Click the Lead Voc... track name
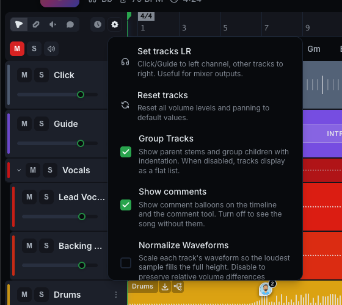Screen dimensions: 342x305 click(x=82, y=197)
